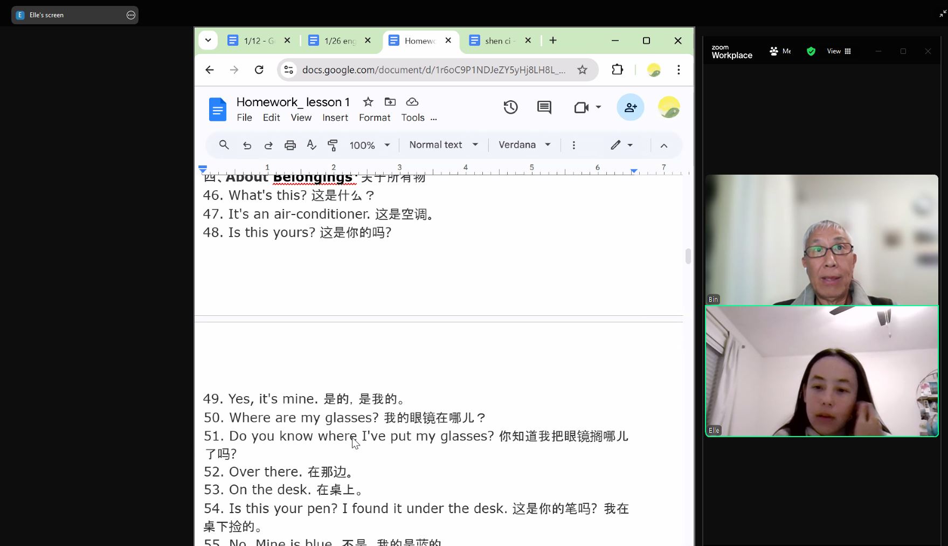Screen dimensions: 948x546
Task: Open the Format menu
Action: [375, 118]
